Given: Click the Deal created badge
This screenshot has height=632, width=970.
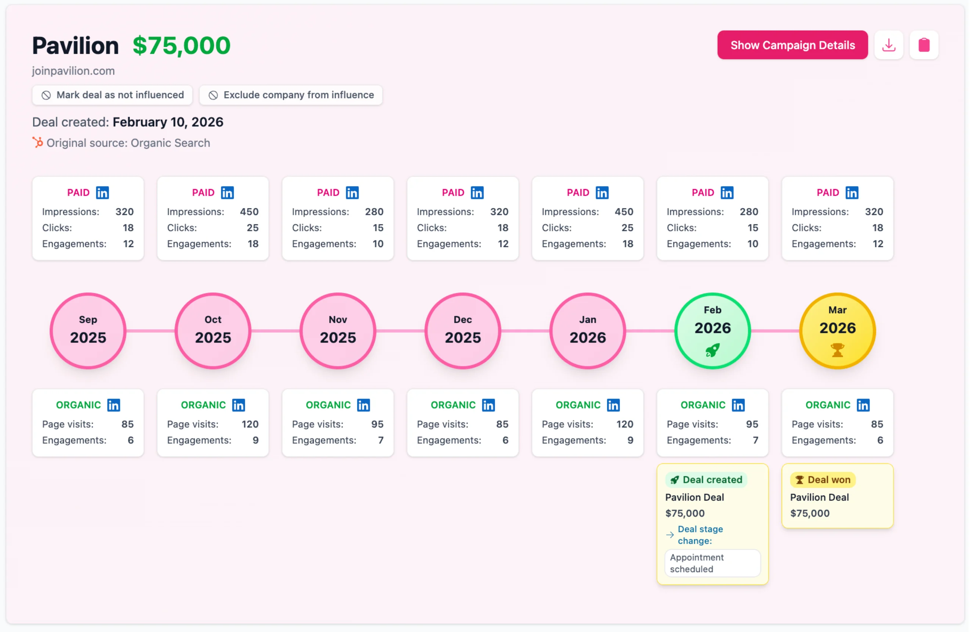Looking at the screenshot, I should [x=706, y=480].
